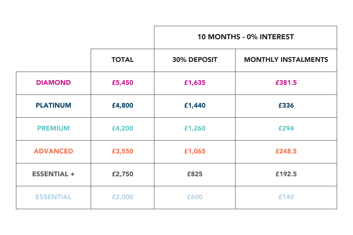Screen dimensions: 353x235
Task: Click the Diamond total £5,450
Action: click(x=122, y=83)
